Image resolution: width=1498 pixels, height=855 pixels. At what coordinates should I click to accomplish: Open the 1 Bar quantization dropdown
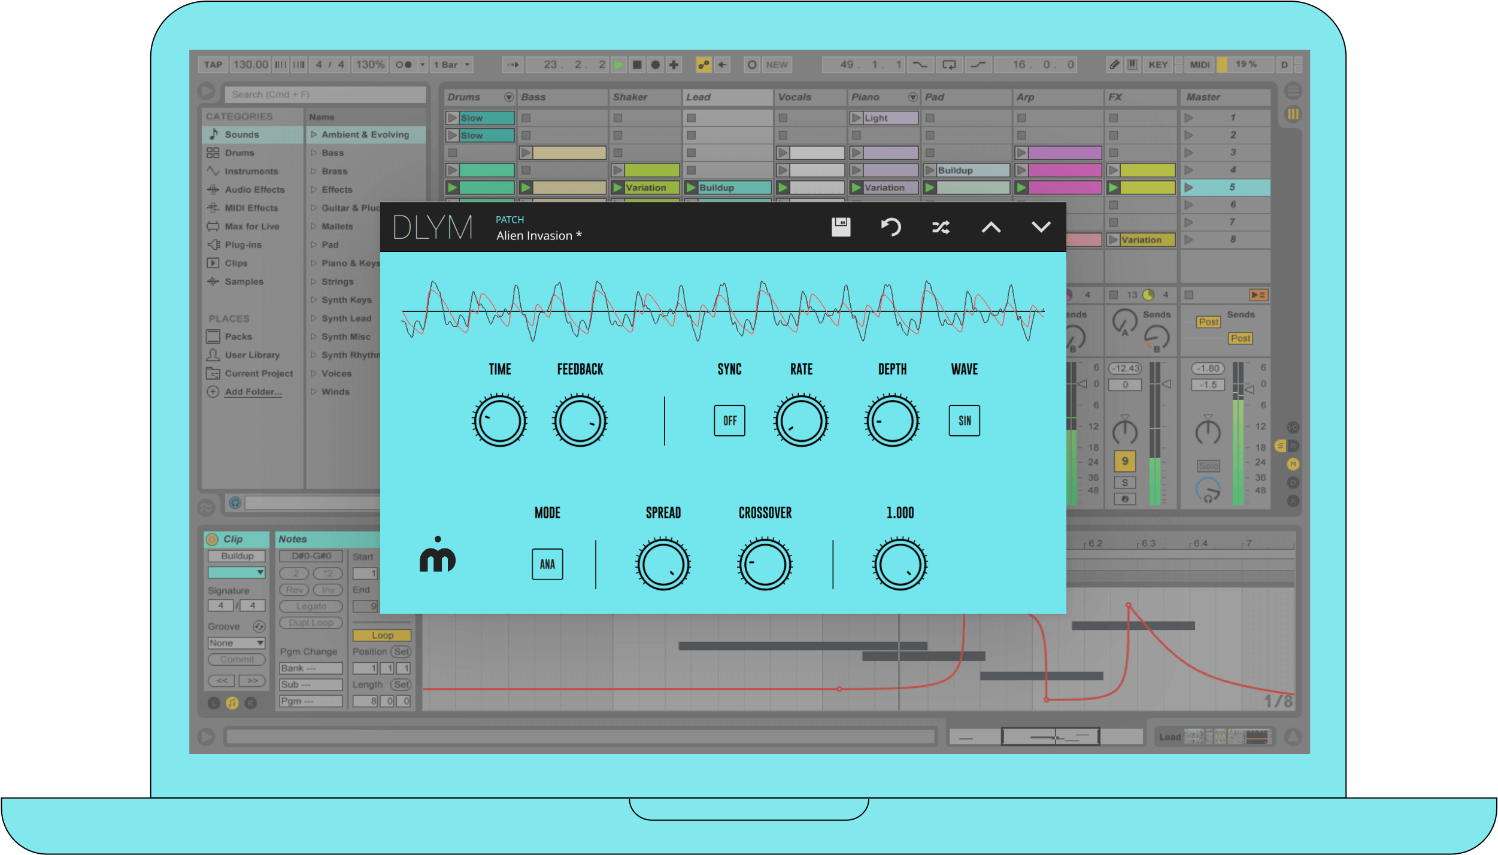[451, 65]
